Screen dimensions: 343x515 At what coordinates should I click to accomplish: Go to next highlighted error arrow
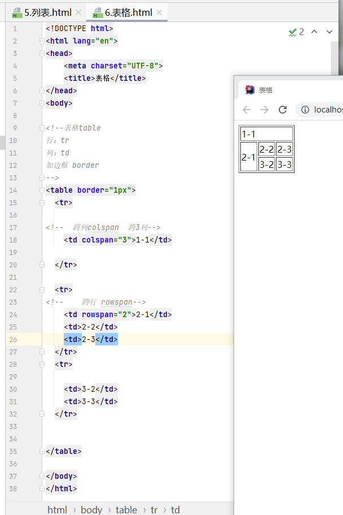coord(329,32)
